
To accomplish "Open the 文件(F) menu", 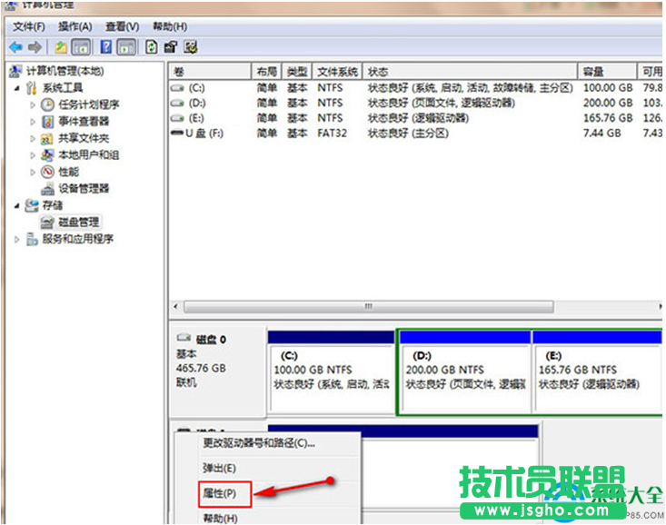I will coord(29,26).
